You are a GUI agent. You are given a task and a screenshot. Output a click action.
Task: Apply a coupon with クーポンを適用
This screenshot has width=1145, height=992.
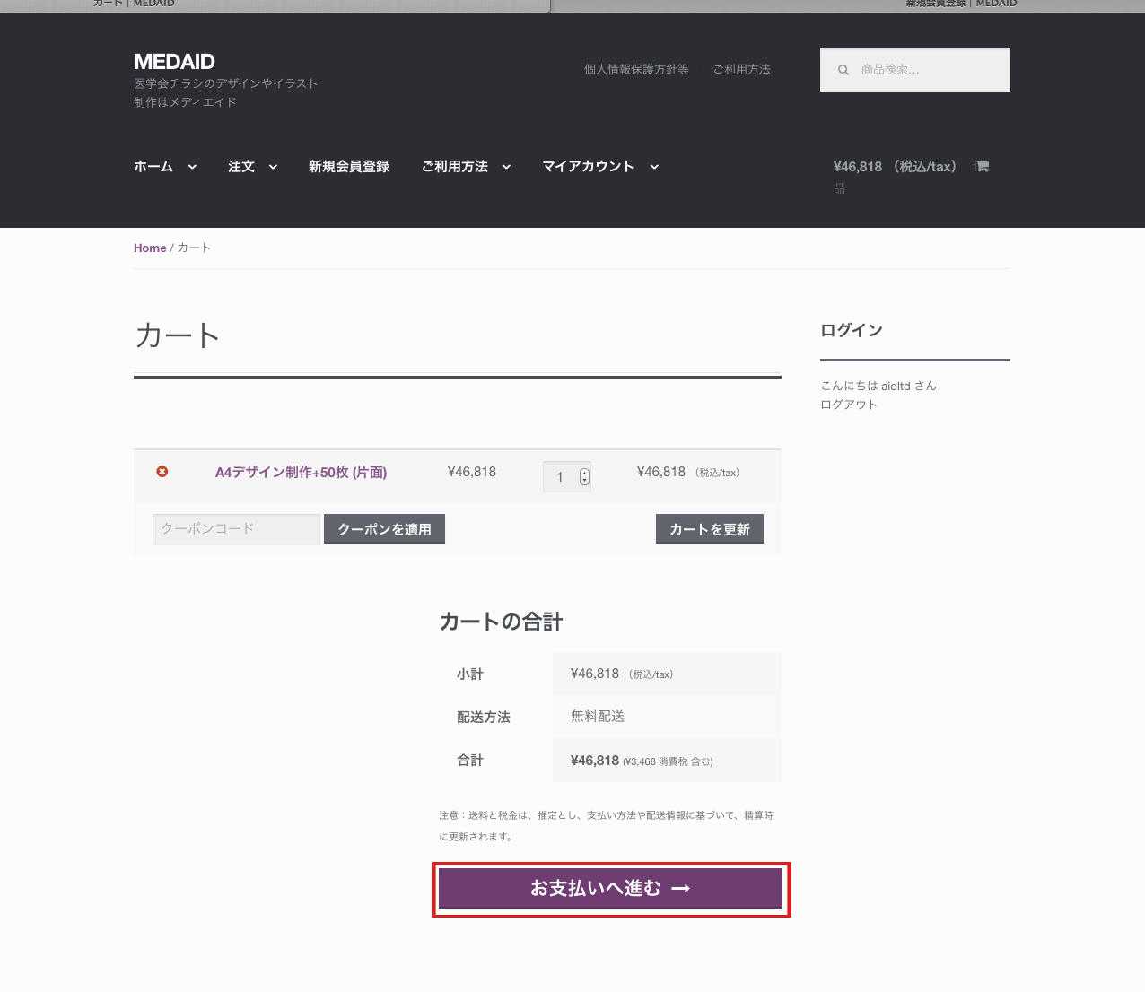tap(384, 528)
